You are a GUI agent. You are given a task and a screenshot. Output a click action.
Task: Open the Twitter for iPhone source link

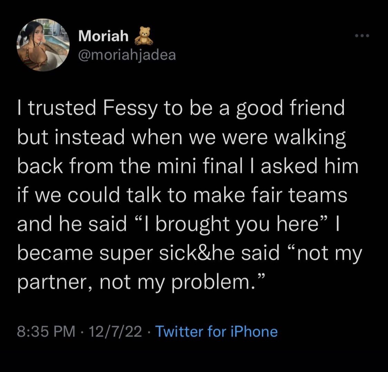click(217, 331)
